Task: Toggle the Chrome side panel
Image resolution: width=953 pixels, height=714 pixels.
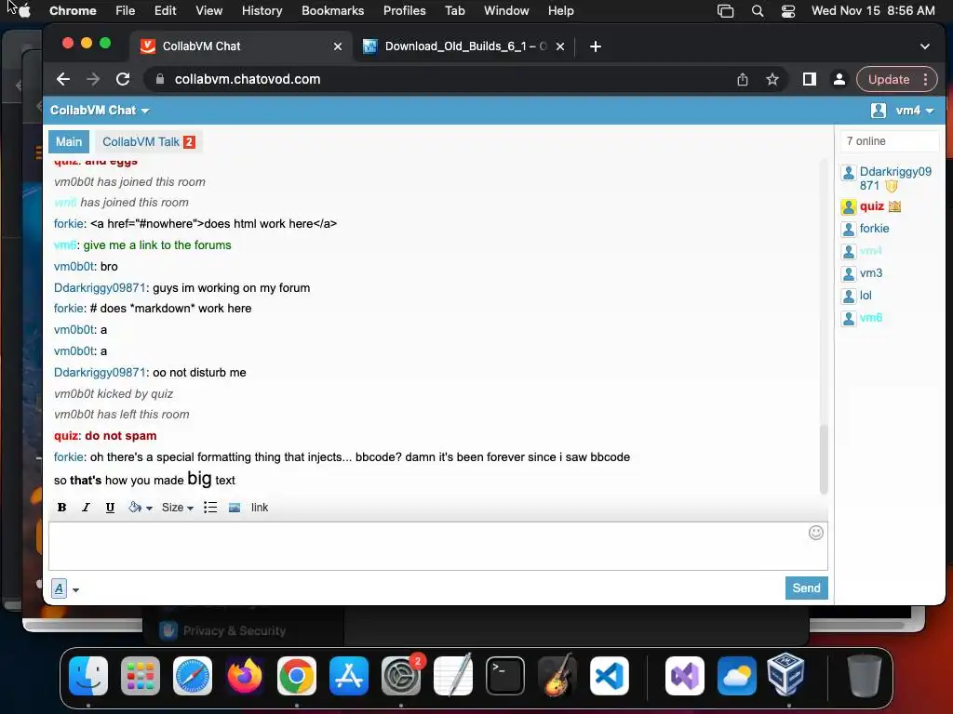Action: (x=809, y=80)
